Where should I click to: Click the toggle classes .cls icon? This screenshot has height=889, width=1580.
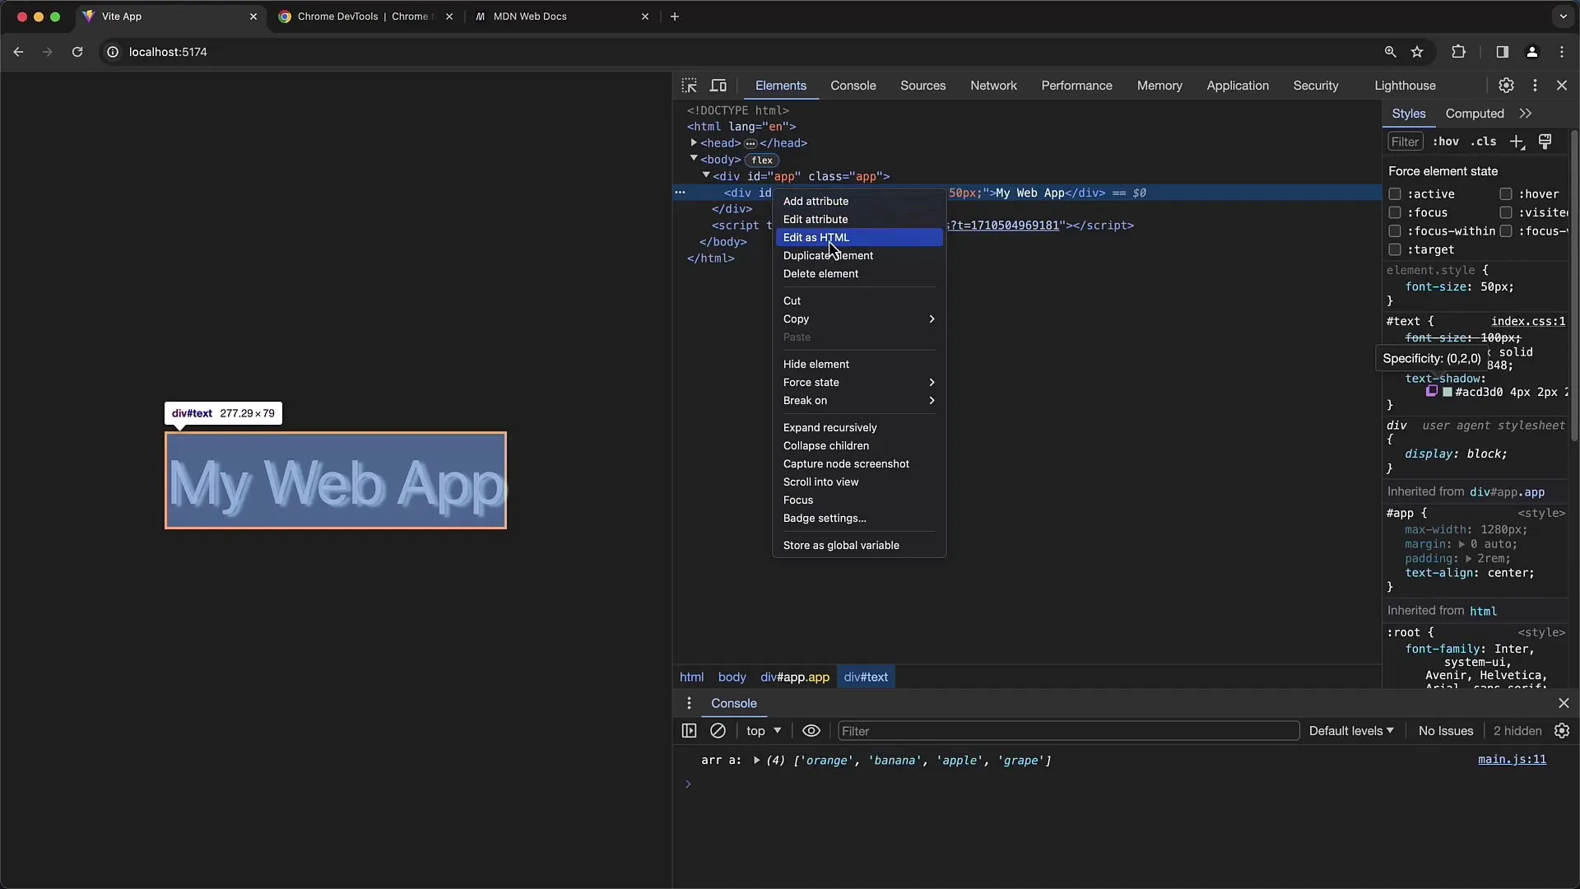click(x=1487, y=142)
